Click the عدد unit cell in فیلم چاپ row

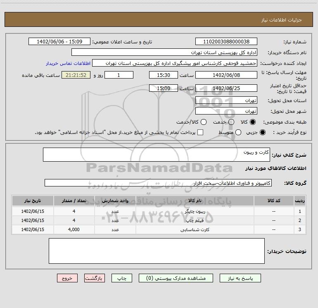[x=115, y=220]
